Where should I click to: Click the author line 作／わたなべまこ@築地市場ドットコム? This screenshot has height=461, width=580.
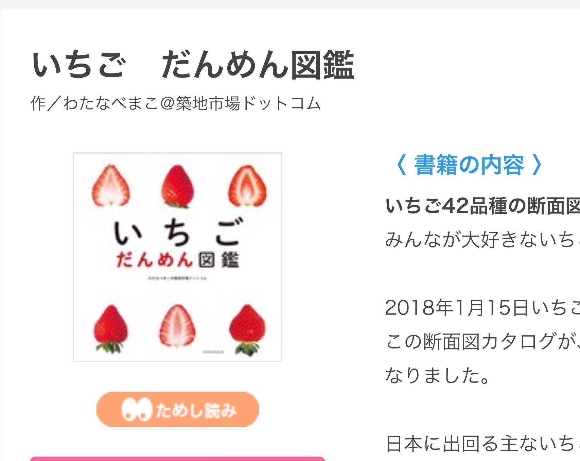tap(176, 103)
